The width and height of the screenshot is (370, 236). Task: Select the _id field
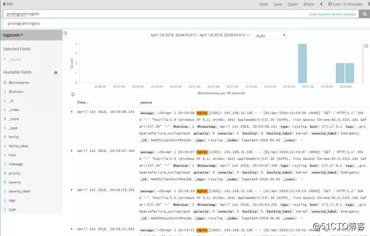click(x=11, y=101)
